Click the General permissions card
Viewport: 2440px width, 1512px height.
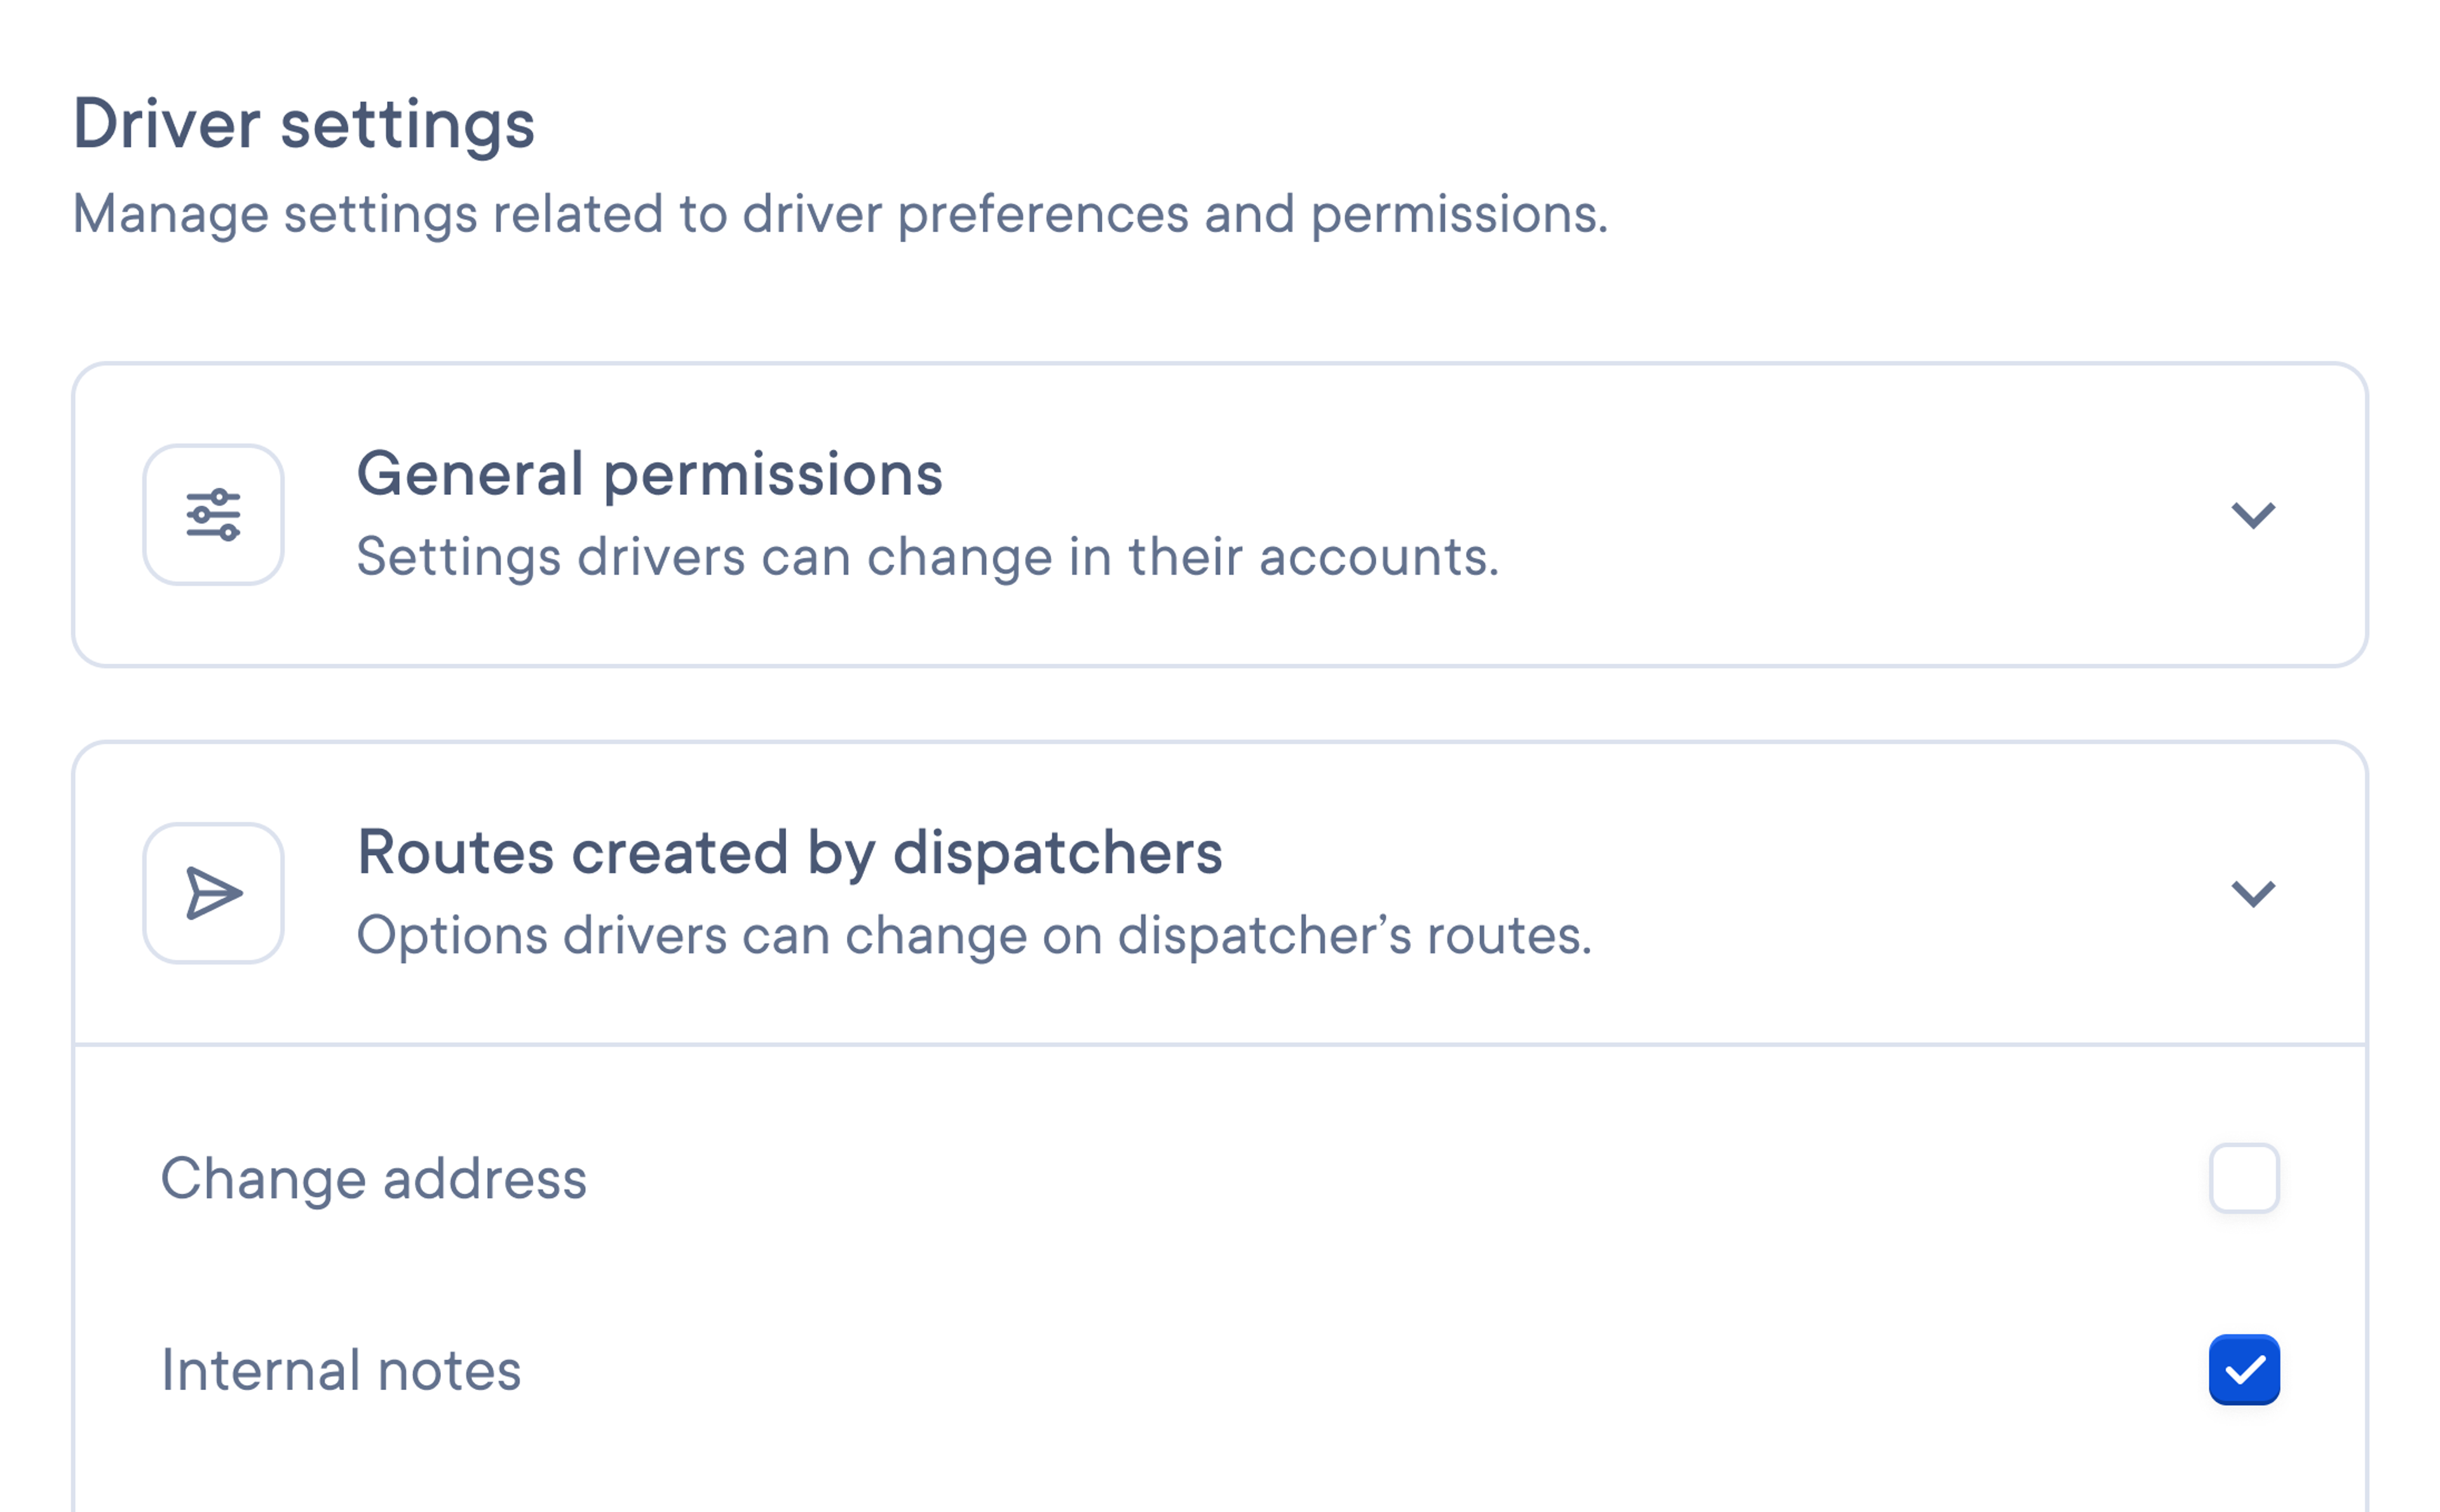(1220, 515)
